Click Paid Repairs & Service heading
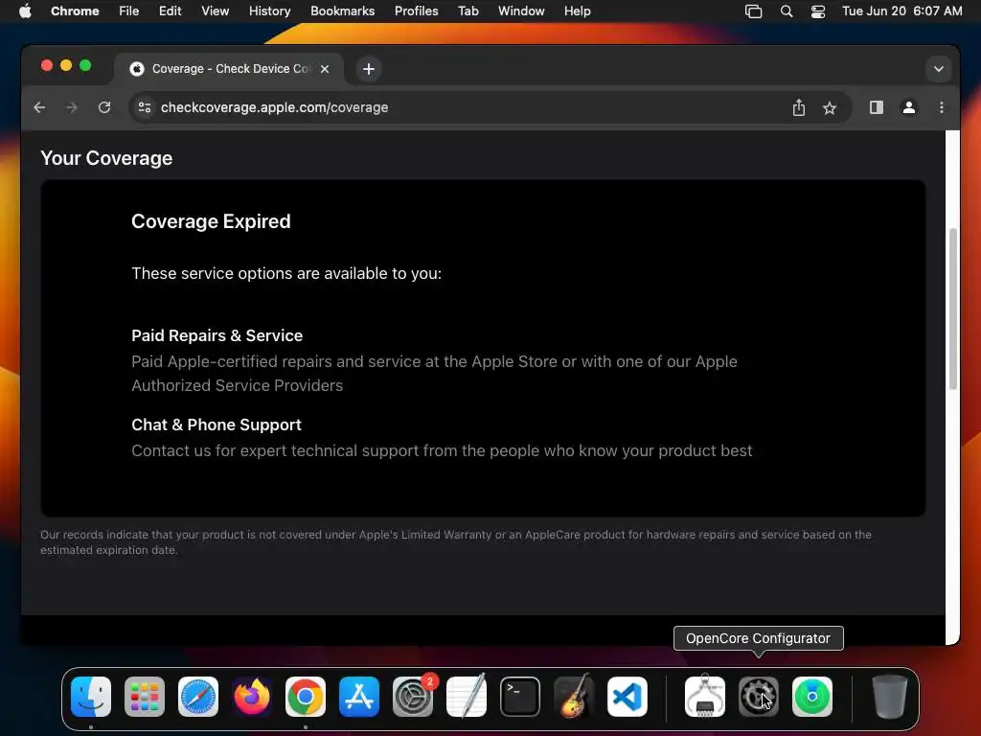Screen dimensions: 981x736 217,335
